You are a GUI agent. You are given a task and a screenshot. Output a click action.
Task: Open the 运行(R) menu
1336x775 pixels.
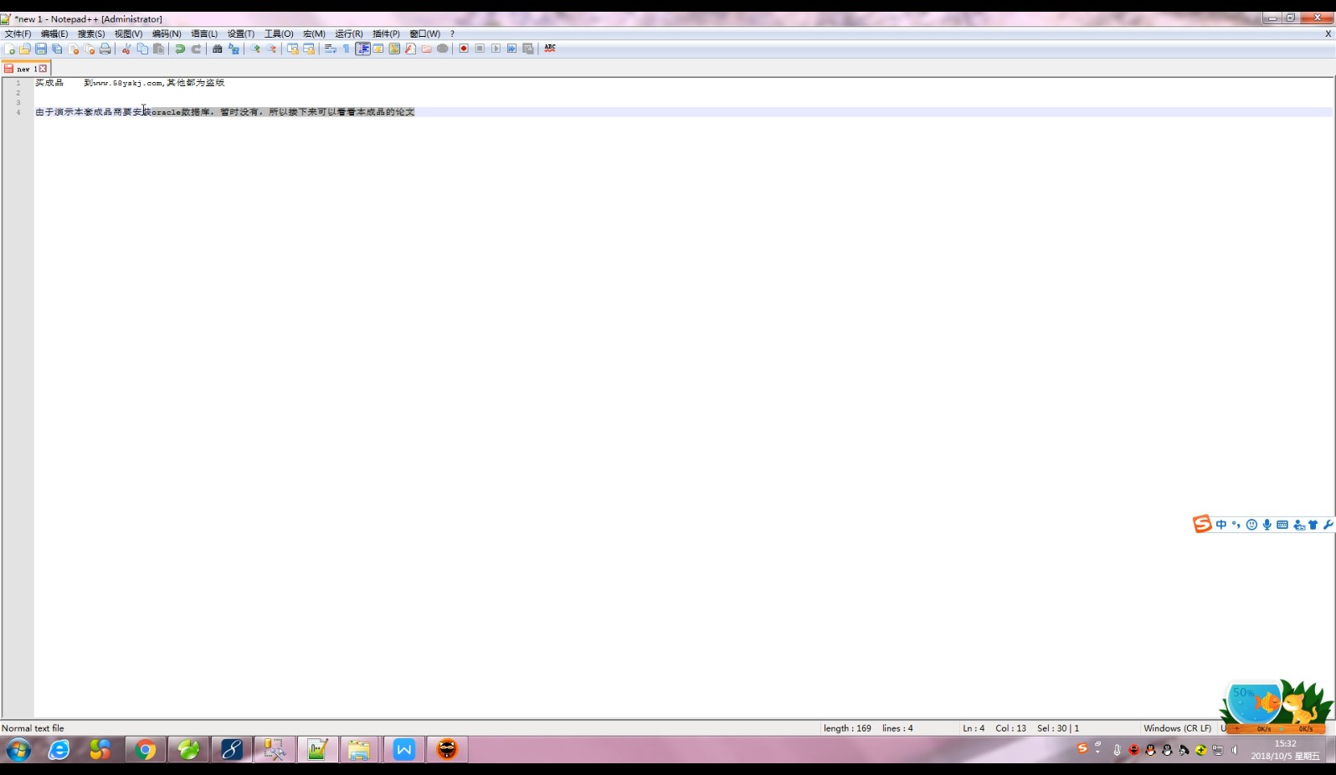(349, 34)
